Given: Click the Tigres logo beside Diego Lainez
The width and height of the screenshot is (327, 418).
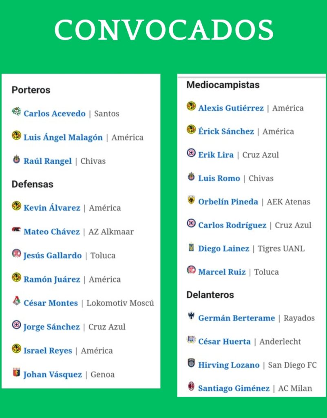Looking at the screenshot, I should [x=191, y=247].
